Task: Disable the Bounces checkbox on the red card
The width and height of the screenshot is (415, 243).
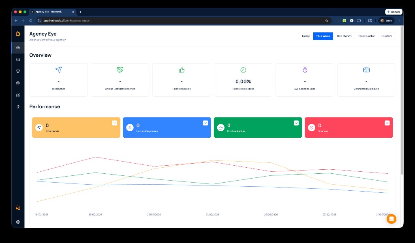Action: coord(387,123)
